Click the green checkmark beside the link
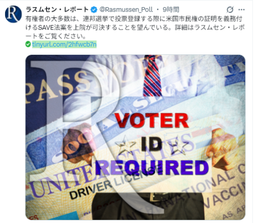This screenshot has width=258, height=223. click(28, 44)
